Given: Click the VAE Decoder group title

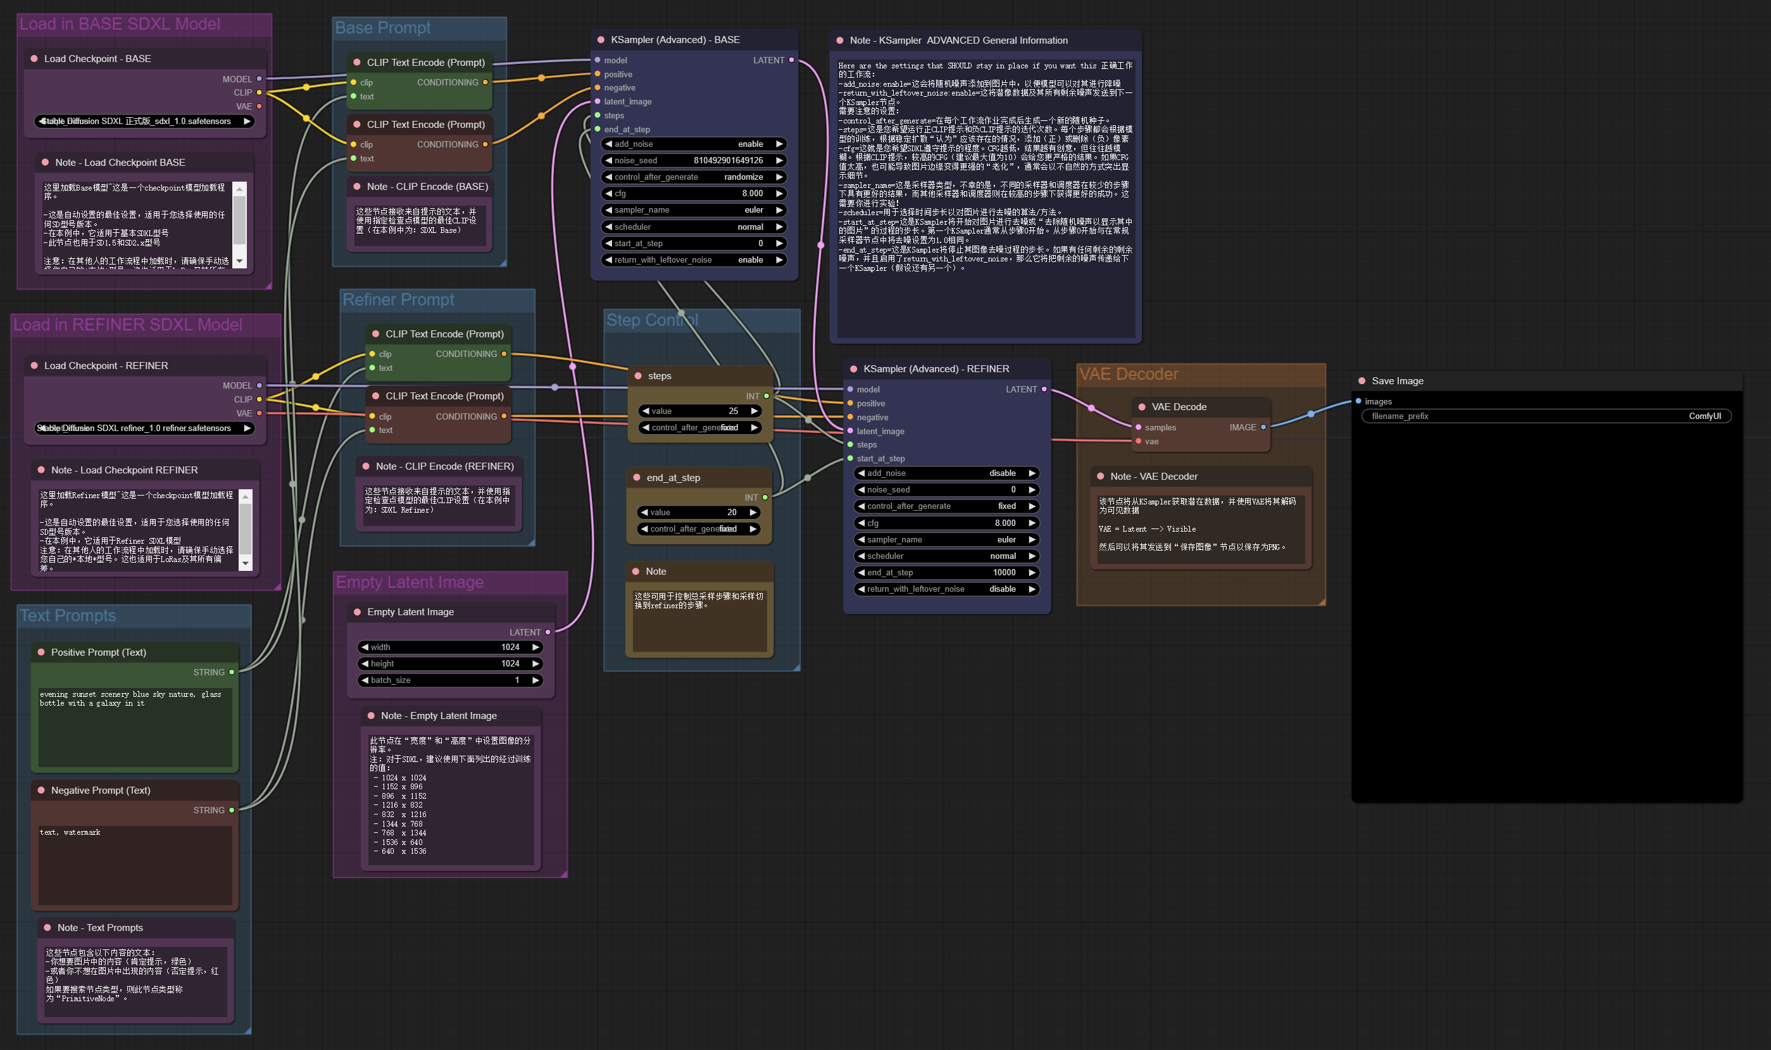Looking at the screenshot, I should [x=1128, y=374].
